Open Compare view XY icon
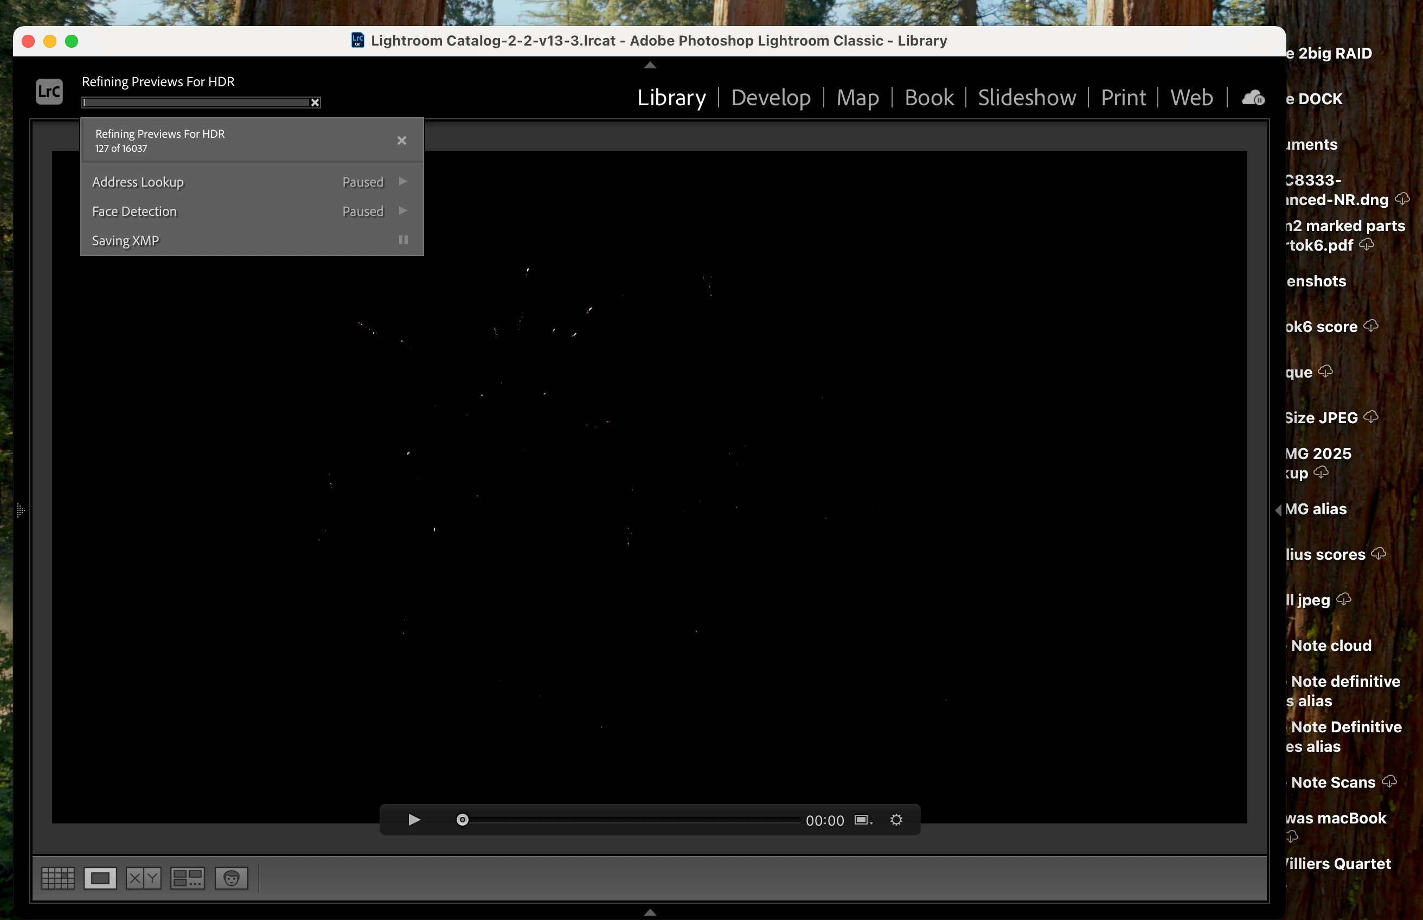The image size is (1423, 920). [143, 878]
